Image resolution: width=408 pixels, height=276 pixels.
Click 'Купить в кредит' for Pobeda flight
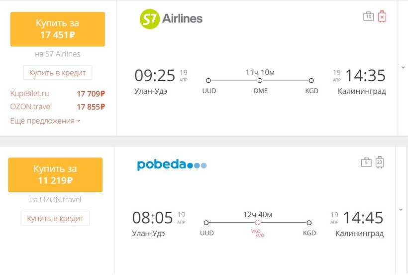click(x=55, y=218)
